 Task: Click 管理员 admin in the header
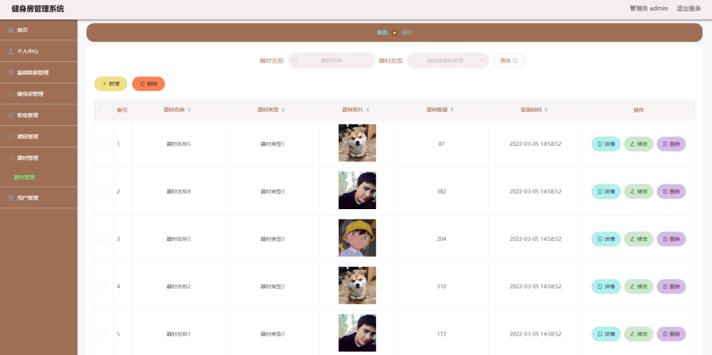click(649, 8)
